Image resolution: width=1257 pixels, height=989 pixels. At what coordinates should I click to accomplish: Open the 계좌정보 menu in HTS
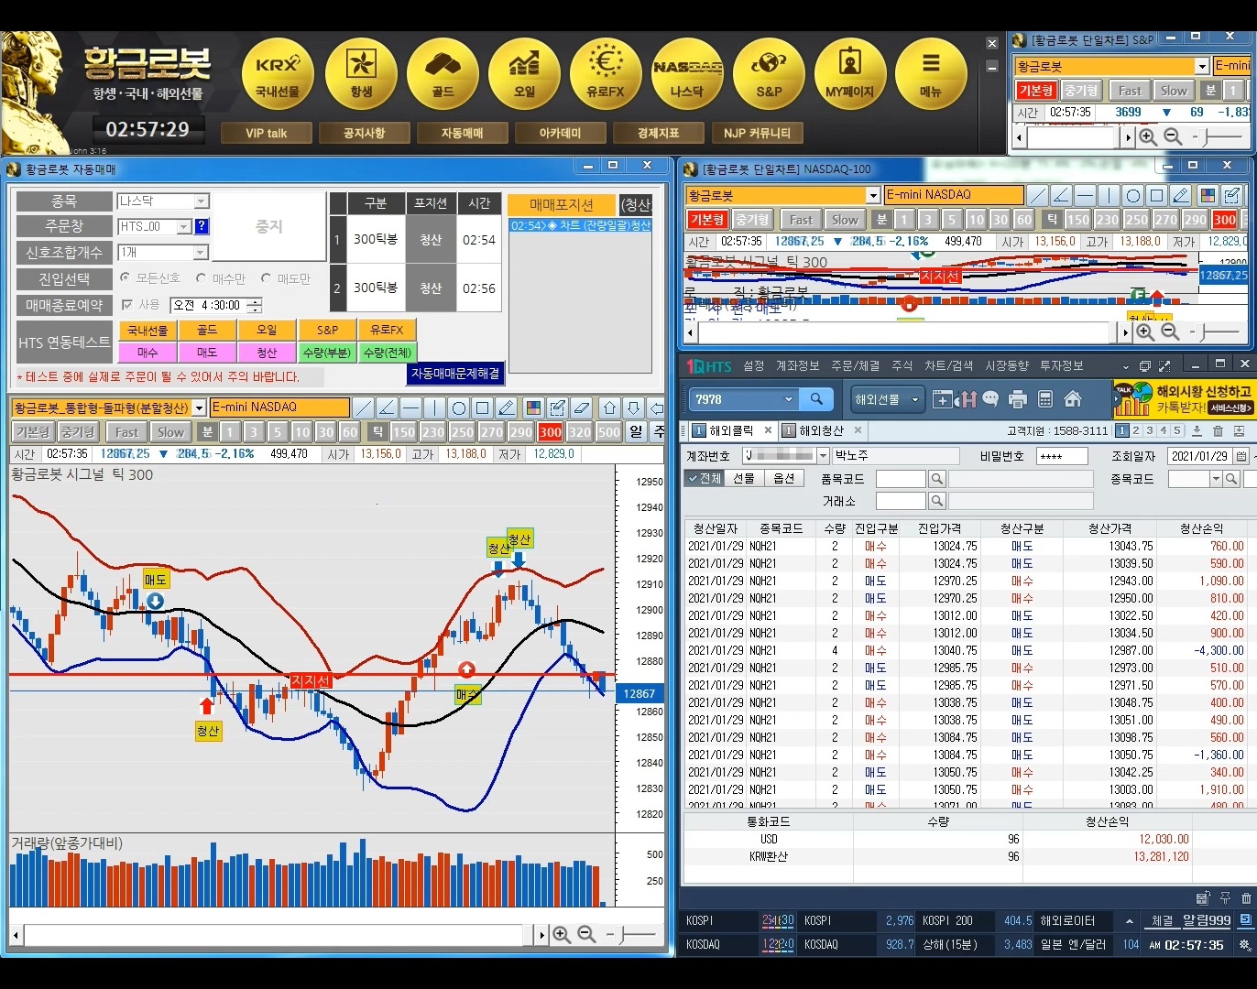click(x=797, y=365)
